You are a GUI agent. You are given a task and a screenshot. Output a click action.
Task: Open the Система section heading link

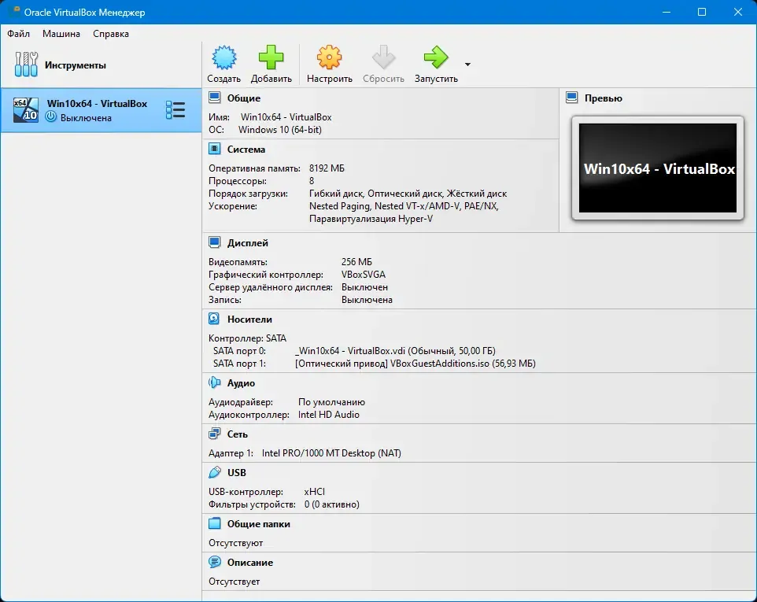(246, 150)
